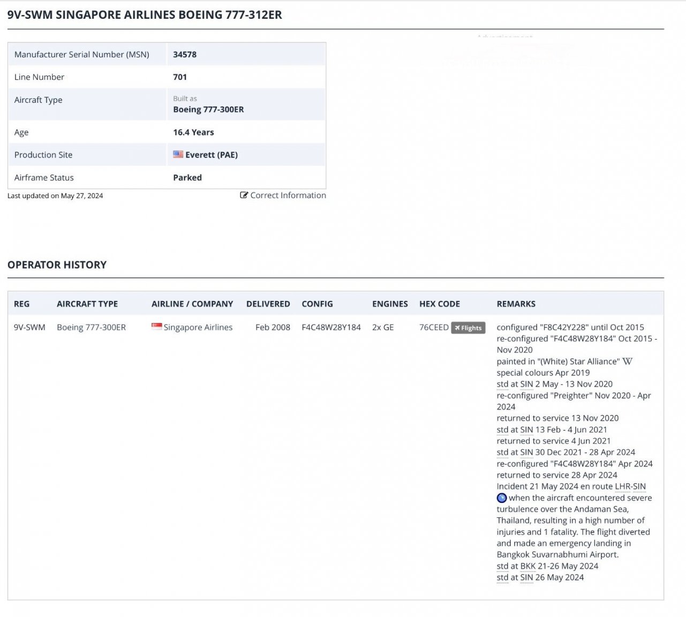
Task: Click the OPERATOR HISTORY heading
Action: [x=57, y=265]
